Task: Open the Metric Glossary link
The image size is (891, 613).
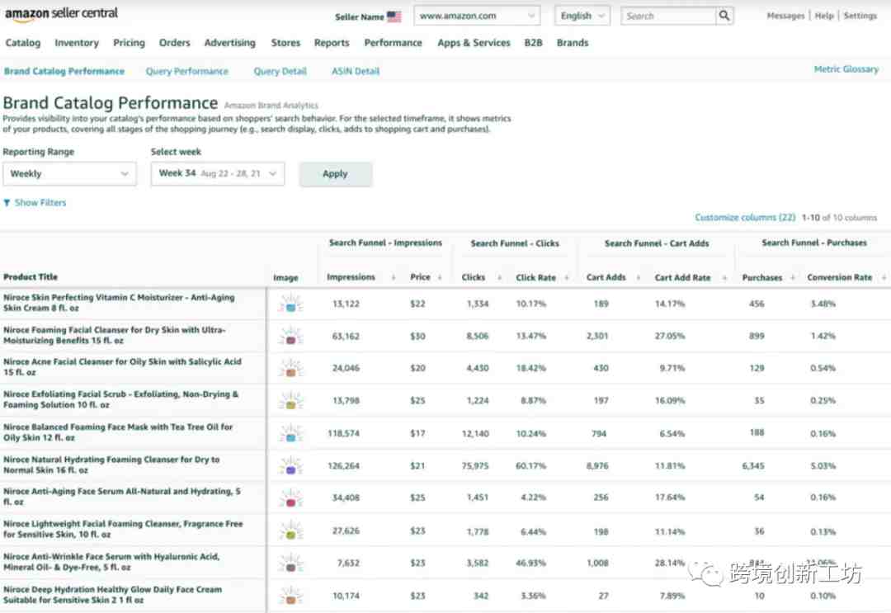Action: pos(846,69)
